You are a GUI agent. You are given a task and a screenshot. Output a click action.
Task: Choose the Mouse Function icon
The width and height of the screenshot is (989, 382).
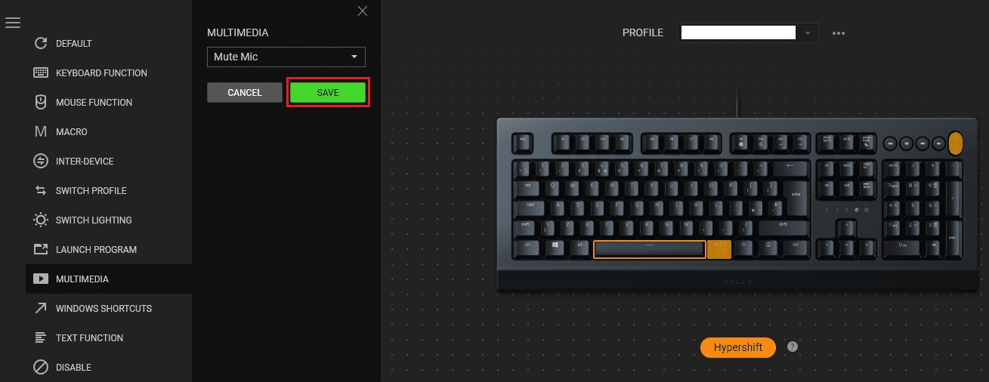pyautogui.click(x=41, y=102)
